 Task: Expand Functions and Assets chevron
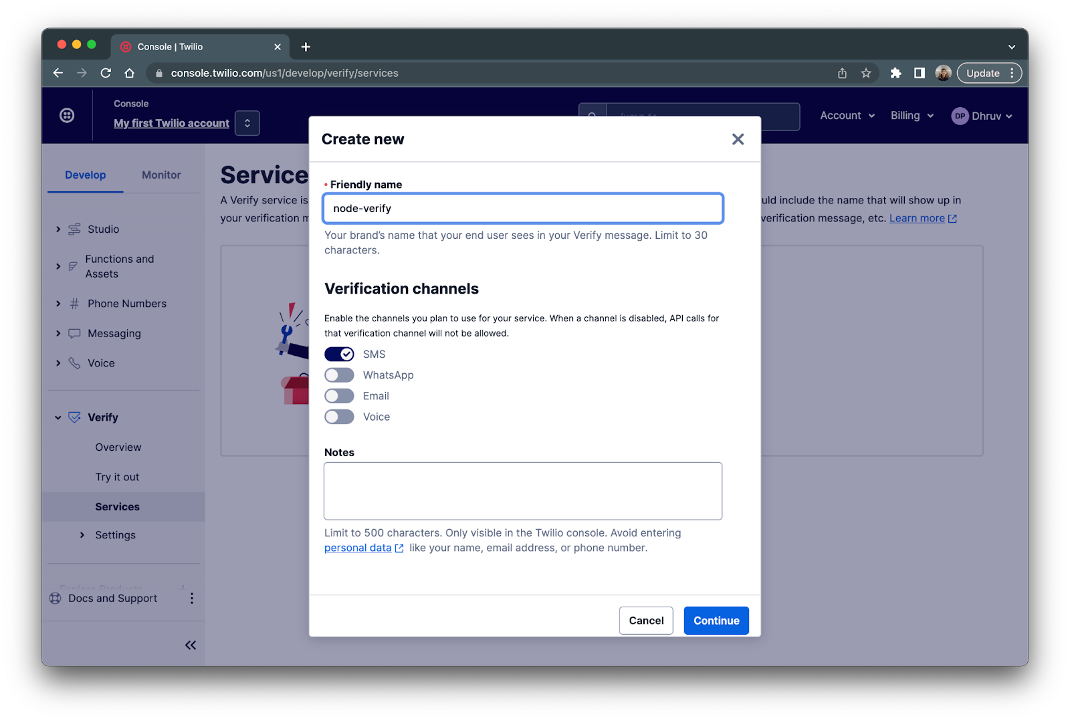(x=58, y=266)
